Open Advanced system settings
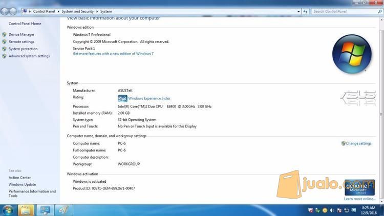Image resolution: width=384 pixels, height=216 pixels. tap(29, 56)
